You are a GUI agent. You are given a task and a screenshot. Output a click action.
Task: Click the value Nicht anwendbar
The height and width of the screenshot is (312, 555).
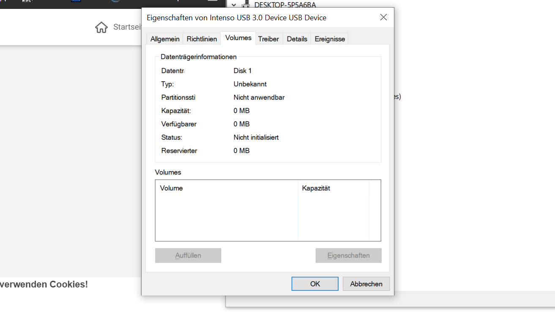click(259, 97)
